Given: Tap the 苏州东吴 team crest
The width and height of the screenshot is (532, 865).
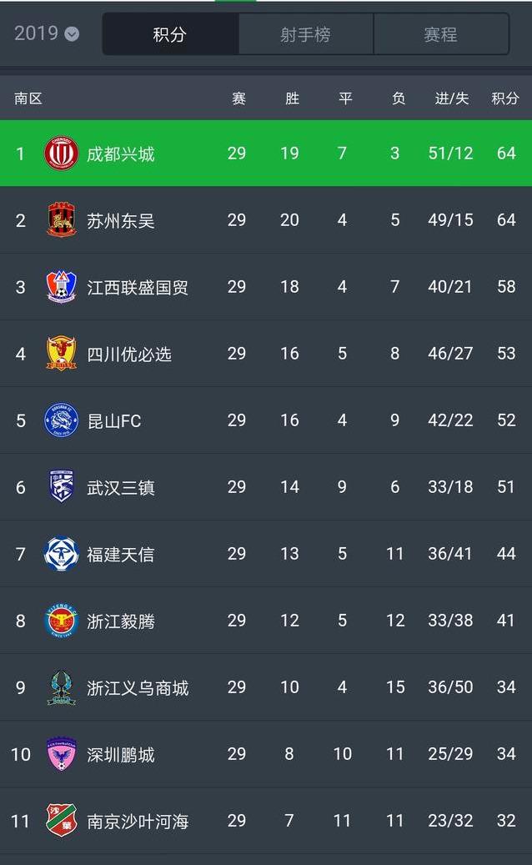Looking at the screenshot, I should (61, 219).
